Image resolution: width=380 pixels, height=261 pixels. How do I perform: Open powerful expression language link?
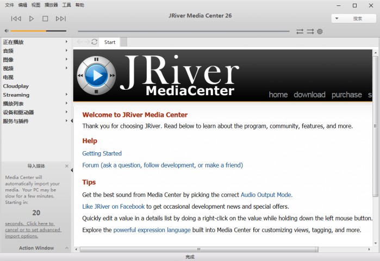152,230
